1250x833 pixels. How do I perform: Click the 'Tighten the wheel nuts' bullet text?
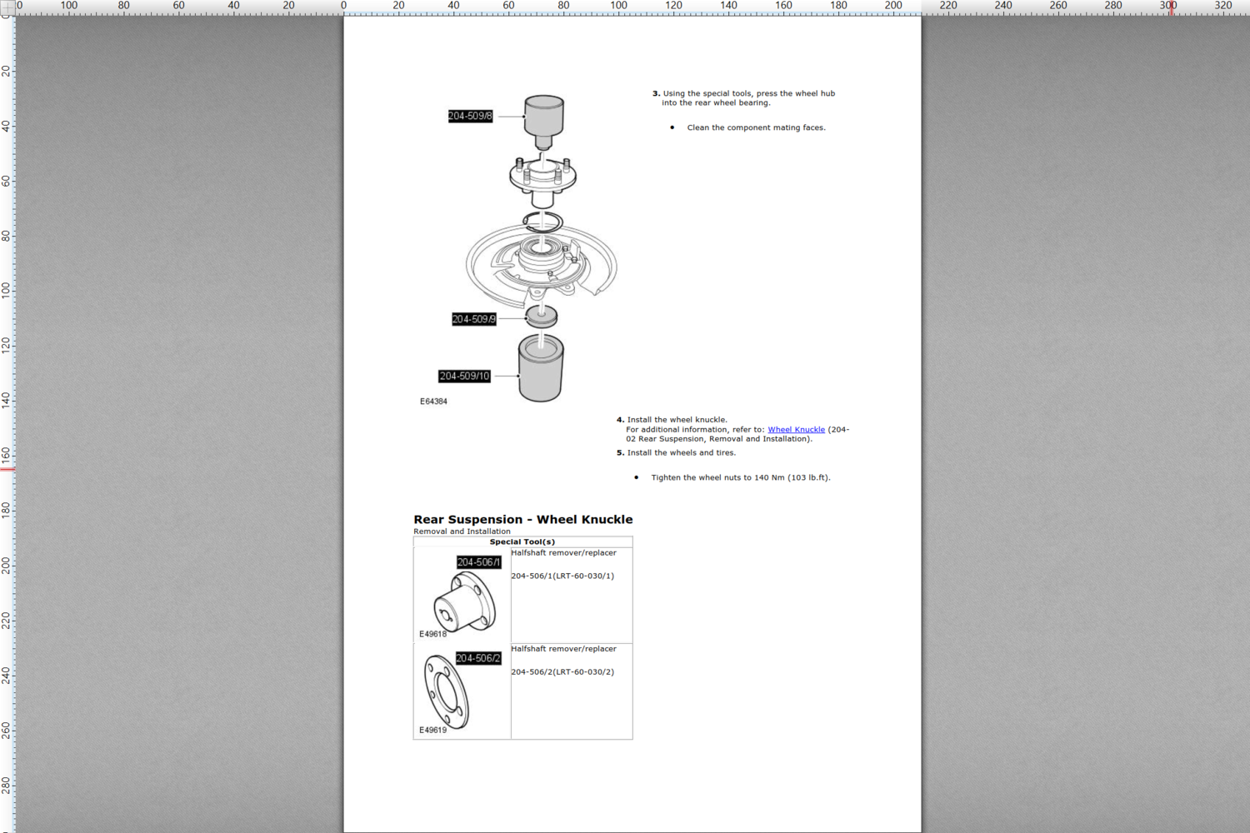740,477
